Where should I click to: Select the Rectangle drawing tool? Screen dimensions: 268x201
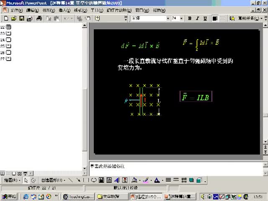tap(86, 180)
